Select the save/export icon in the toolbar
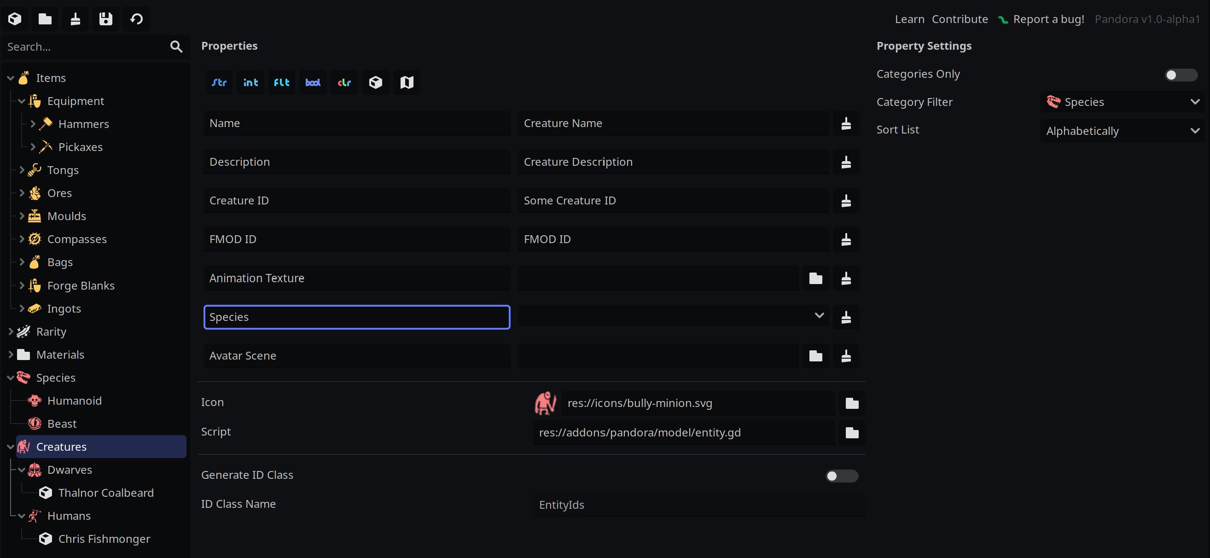The image size is (1210, 558). point(106,18)
